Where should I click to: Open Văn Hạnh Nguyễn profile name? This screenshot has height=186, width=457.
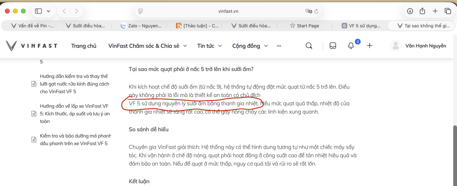coord(425,46)
